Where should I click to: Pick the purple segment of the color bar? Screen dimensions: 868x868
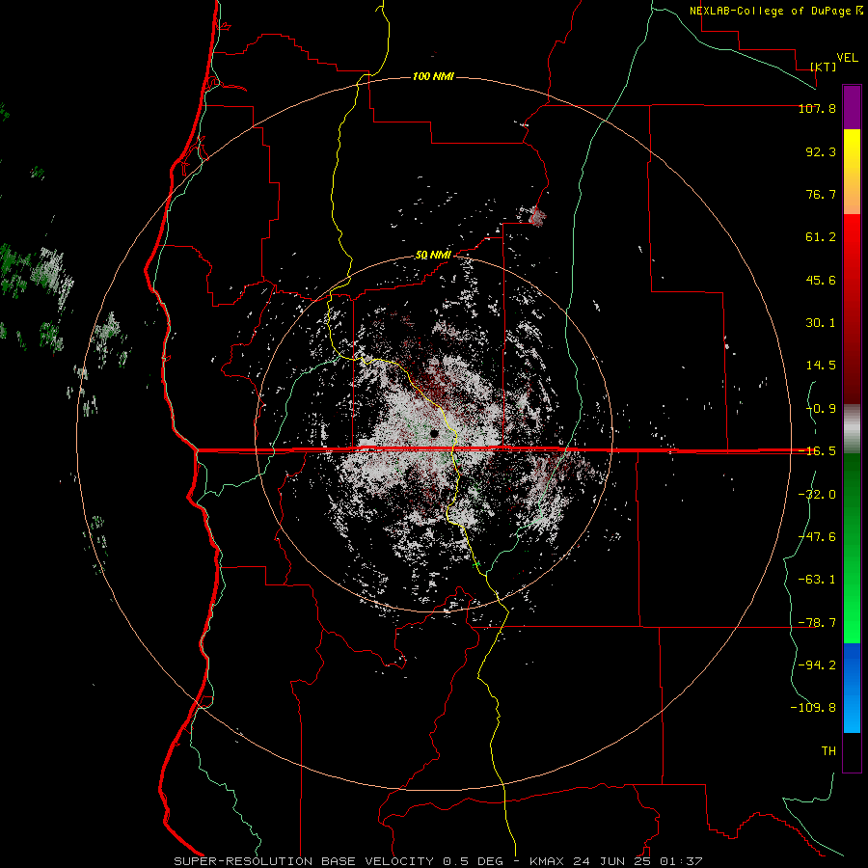point(852,107)
